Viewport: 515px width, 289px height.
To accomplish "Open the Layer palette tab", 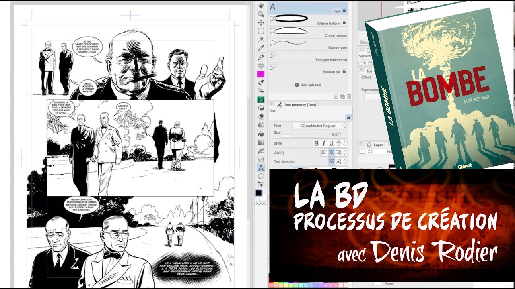I will 375,144.
